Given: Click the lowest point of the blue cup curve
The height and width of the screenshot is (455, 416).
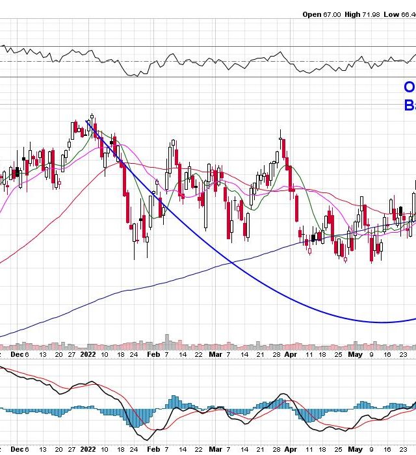Looking at the screenshot, I should point(382,322).
